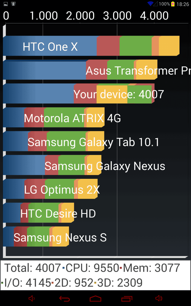
Task: Tap the volume down speaker icon
Action: 32,298
